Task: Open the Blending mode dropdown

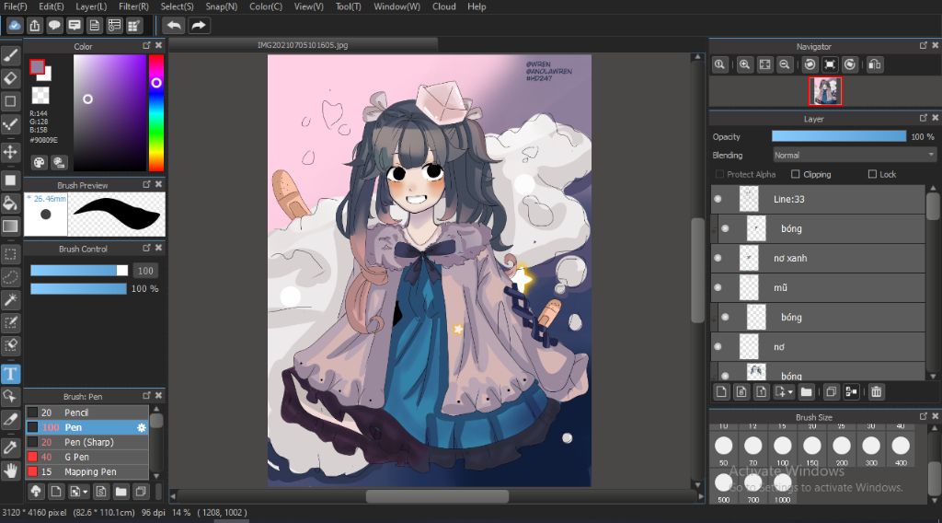Action: pyautogui.click(x=855, y=155)
